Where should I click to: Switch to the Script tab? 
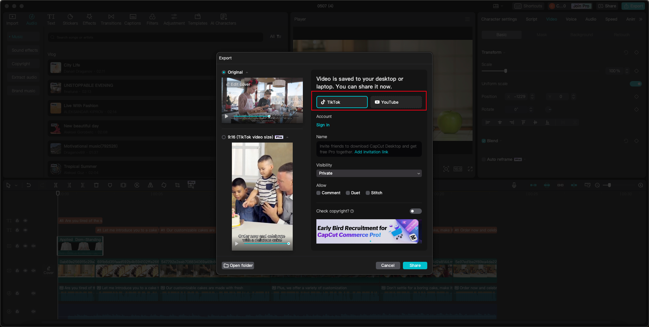[x=531, y=19]
